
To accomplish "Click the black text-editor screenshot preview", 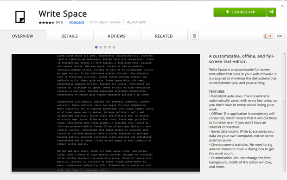I will tap(106, 113).
